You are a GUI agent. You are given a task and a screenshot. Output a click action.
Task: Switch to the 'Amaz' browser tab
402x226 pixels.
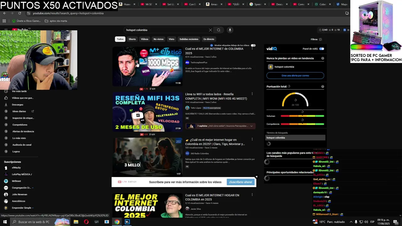[214, 4]
